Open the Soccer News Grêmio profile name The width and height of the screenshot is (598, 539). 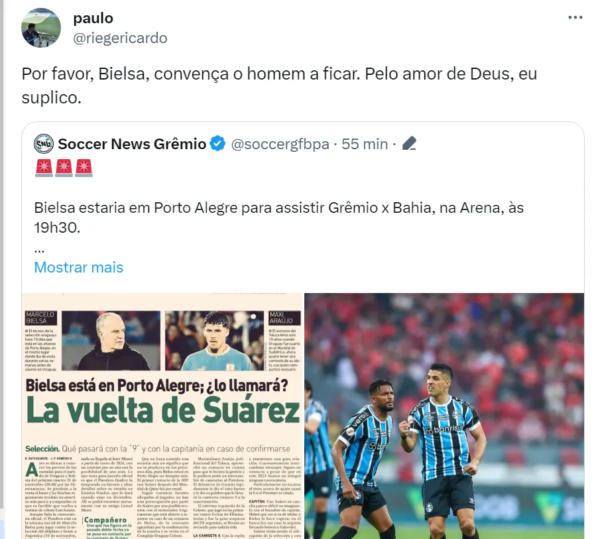[x=132, y=144]
